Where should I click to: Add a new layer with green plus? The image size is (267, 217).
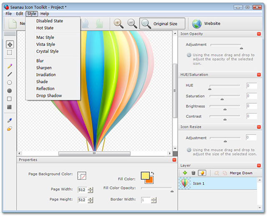coord(185,173)
